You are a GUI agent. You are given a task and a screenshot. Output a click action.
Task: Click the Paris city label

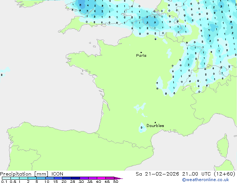click(x=141, y=56)
